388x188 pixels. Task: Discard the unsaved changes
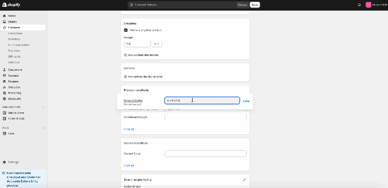tap(242, 5)
